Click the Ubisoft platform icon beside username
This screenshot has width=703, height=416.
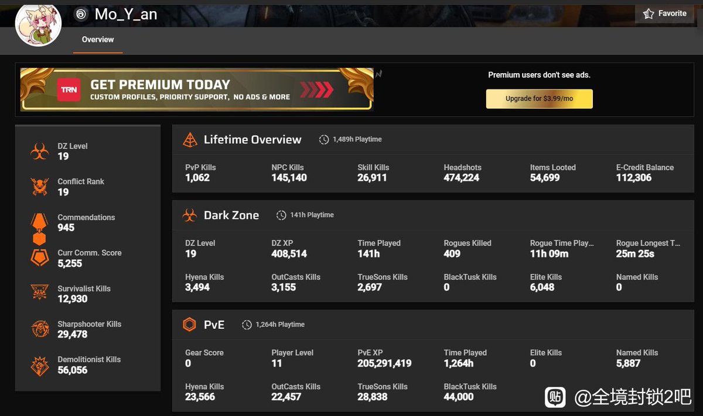[x=81, y=14]
